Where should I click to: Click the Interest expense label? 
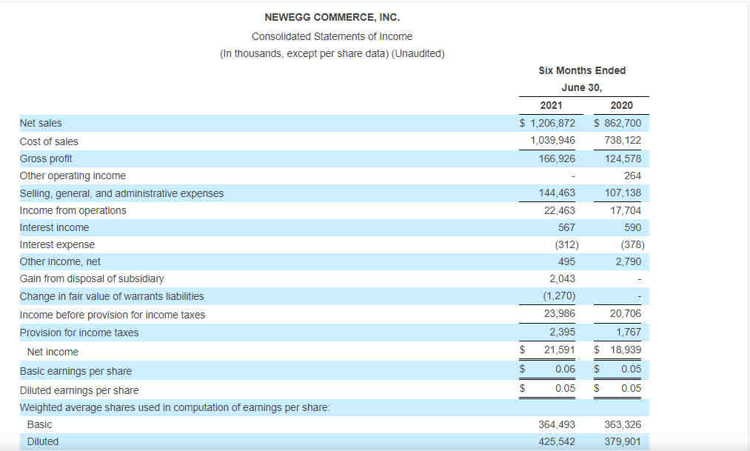pos(57,244)
